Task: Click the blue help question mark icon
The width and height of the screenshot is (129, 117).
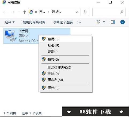Action: 122,22
